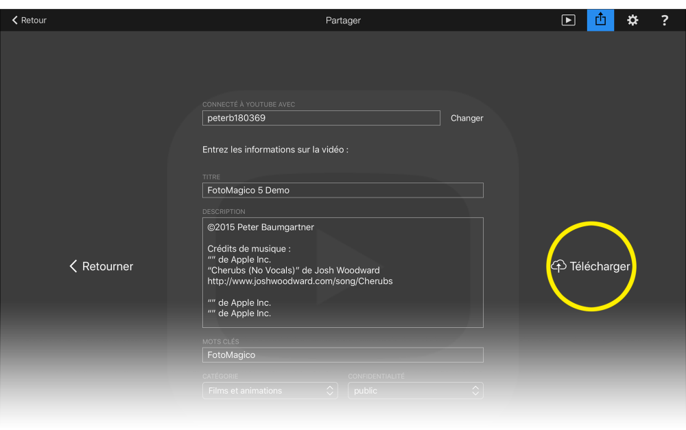Viewport: 686px width, 430px height.
Task: Select the blue share icon
Action: [600, 20]
